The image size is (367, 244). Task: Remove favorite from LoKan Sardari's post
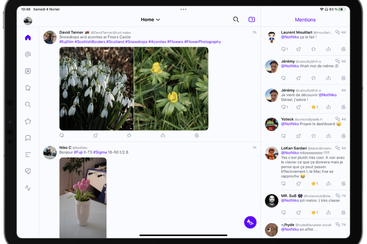(314, 183)
